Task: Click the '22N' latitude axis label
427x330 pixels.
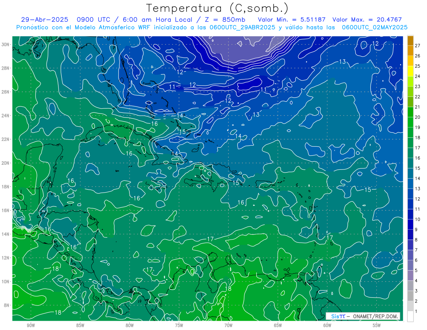Action: (5, 139)
